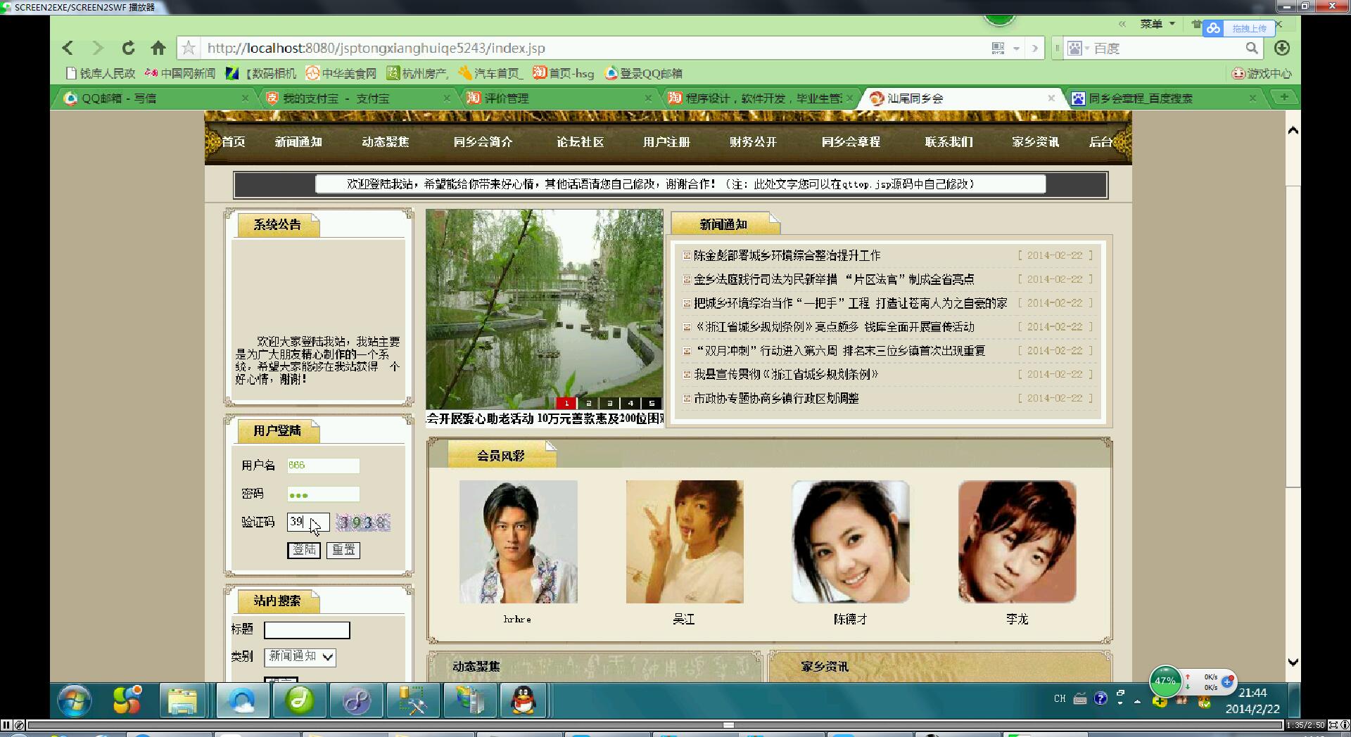This screenshot has width=1351, height=737.
Task: Open member profile 吴江
Action: pyautogui.click(x=685, y=541)
